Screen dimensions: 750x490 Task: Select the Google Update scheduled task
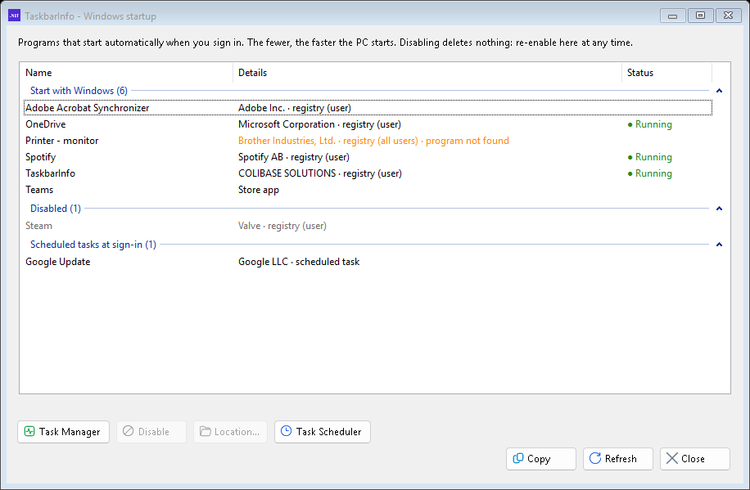coord(368,262)
